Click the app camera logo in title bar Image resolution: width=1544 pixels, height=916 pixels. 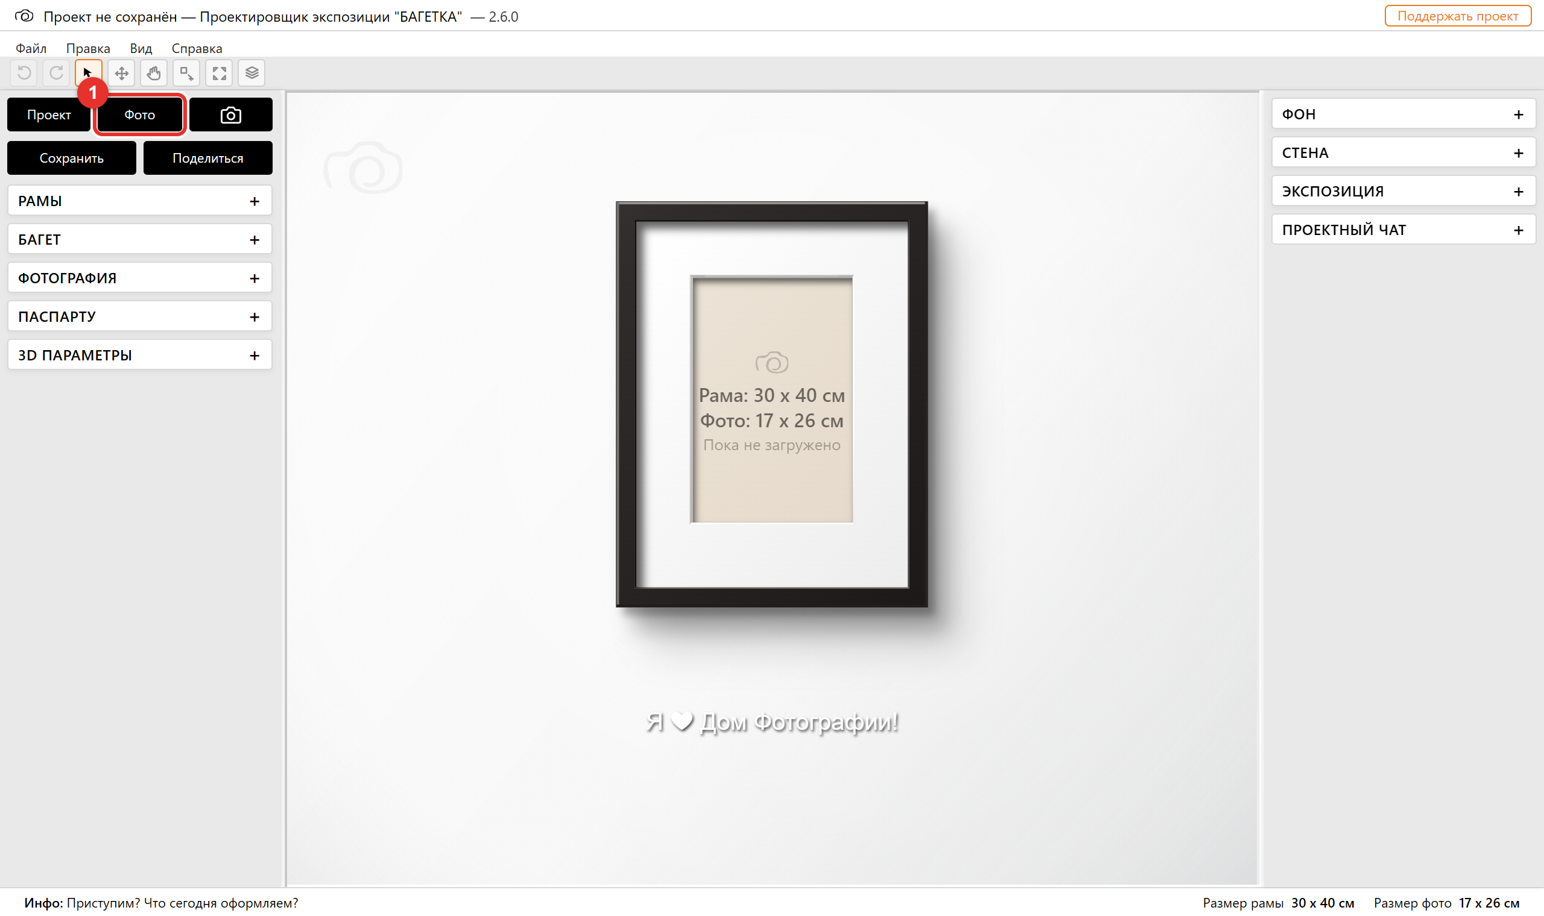pyautogui.click(x=24, y=16)
